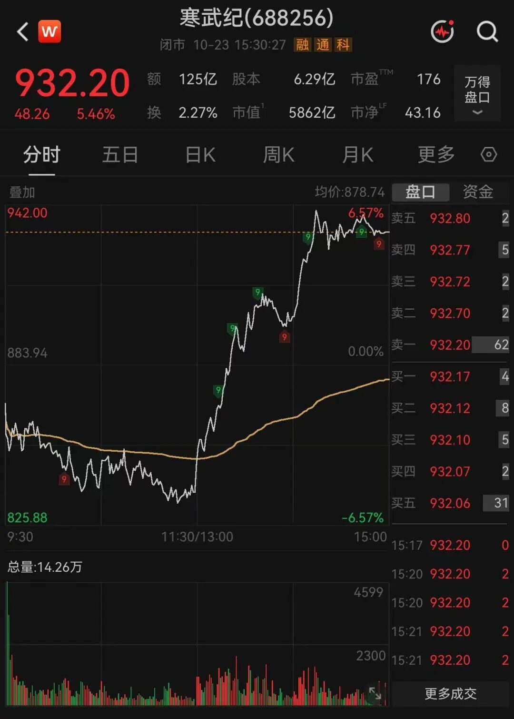Tap the 48.26 price change value
Image resolution: width=514 pixels, height=719 pixels.
tap(32, 114)
